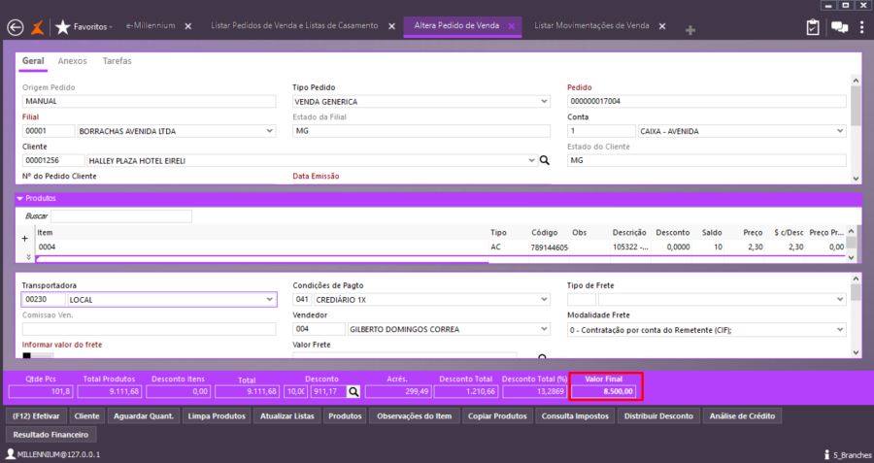Switch to Listar Movimentações de Venda tab
874x463 pixels.
point(591,26)
